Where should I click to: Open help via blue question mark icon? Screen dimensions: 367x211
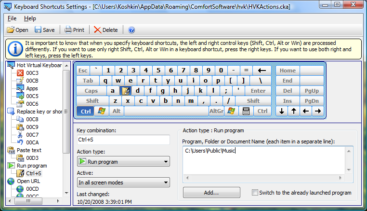click(131, 30)
